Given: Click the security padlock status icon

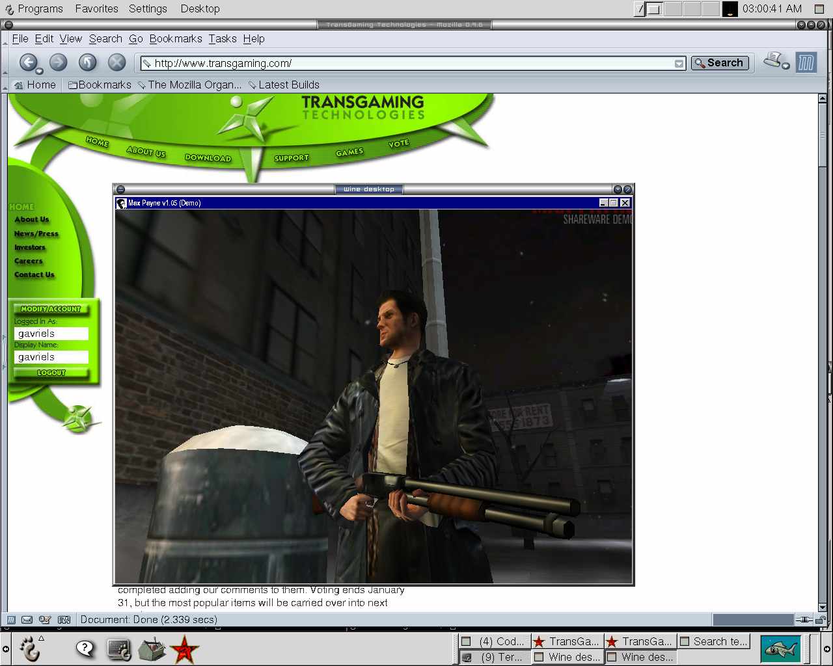Looking at the screenshot, I should tap(821, 620).
